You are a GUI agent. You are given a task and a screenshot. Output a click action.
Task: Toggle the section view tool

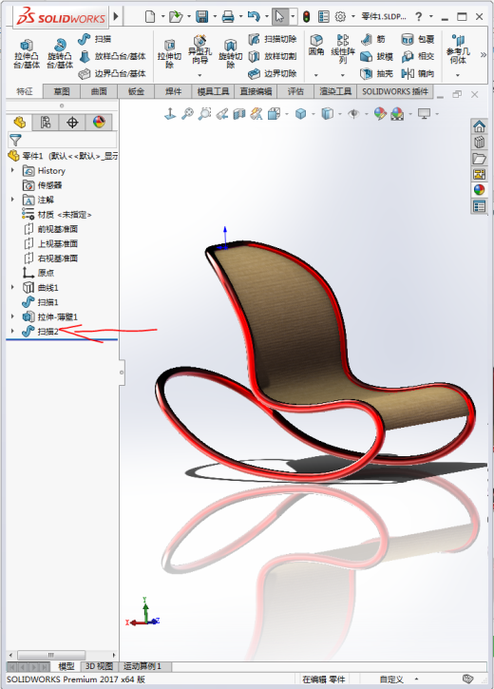pos(238,114)
